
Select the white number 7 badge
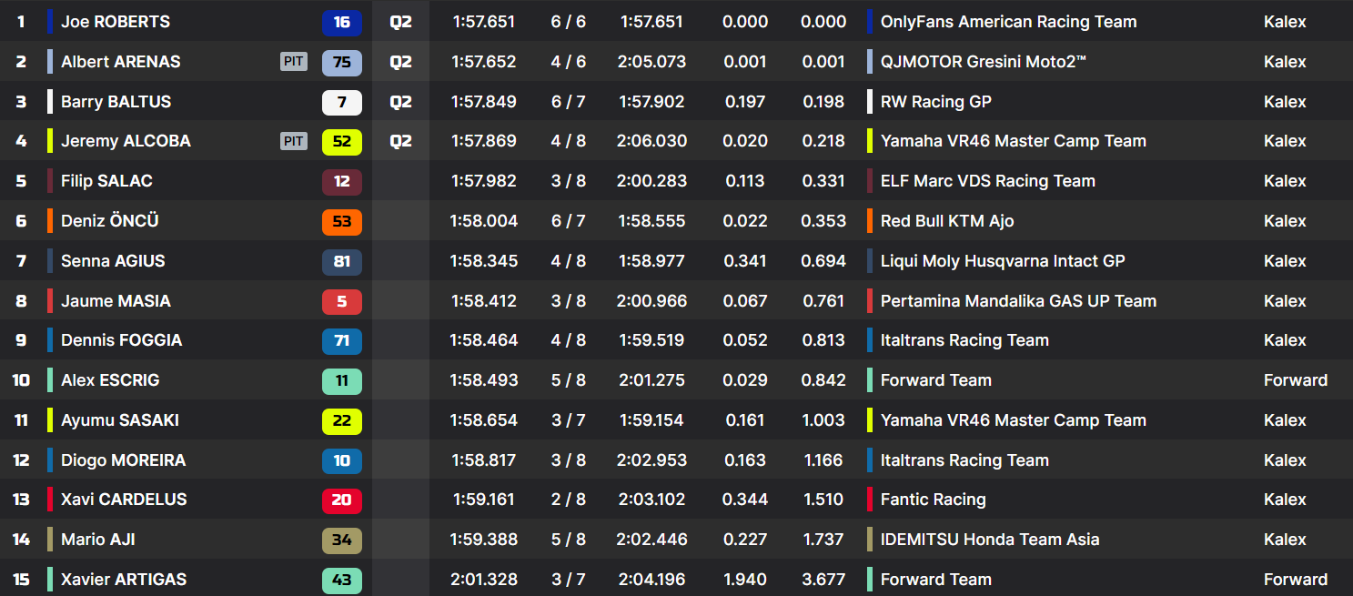[341, 102]
